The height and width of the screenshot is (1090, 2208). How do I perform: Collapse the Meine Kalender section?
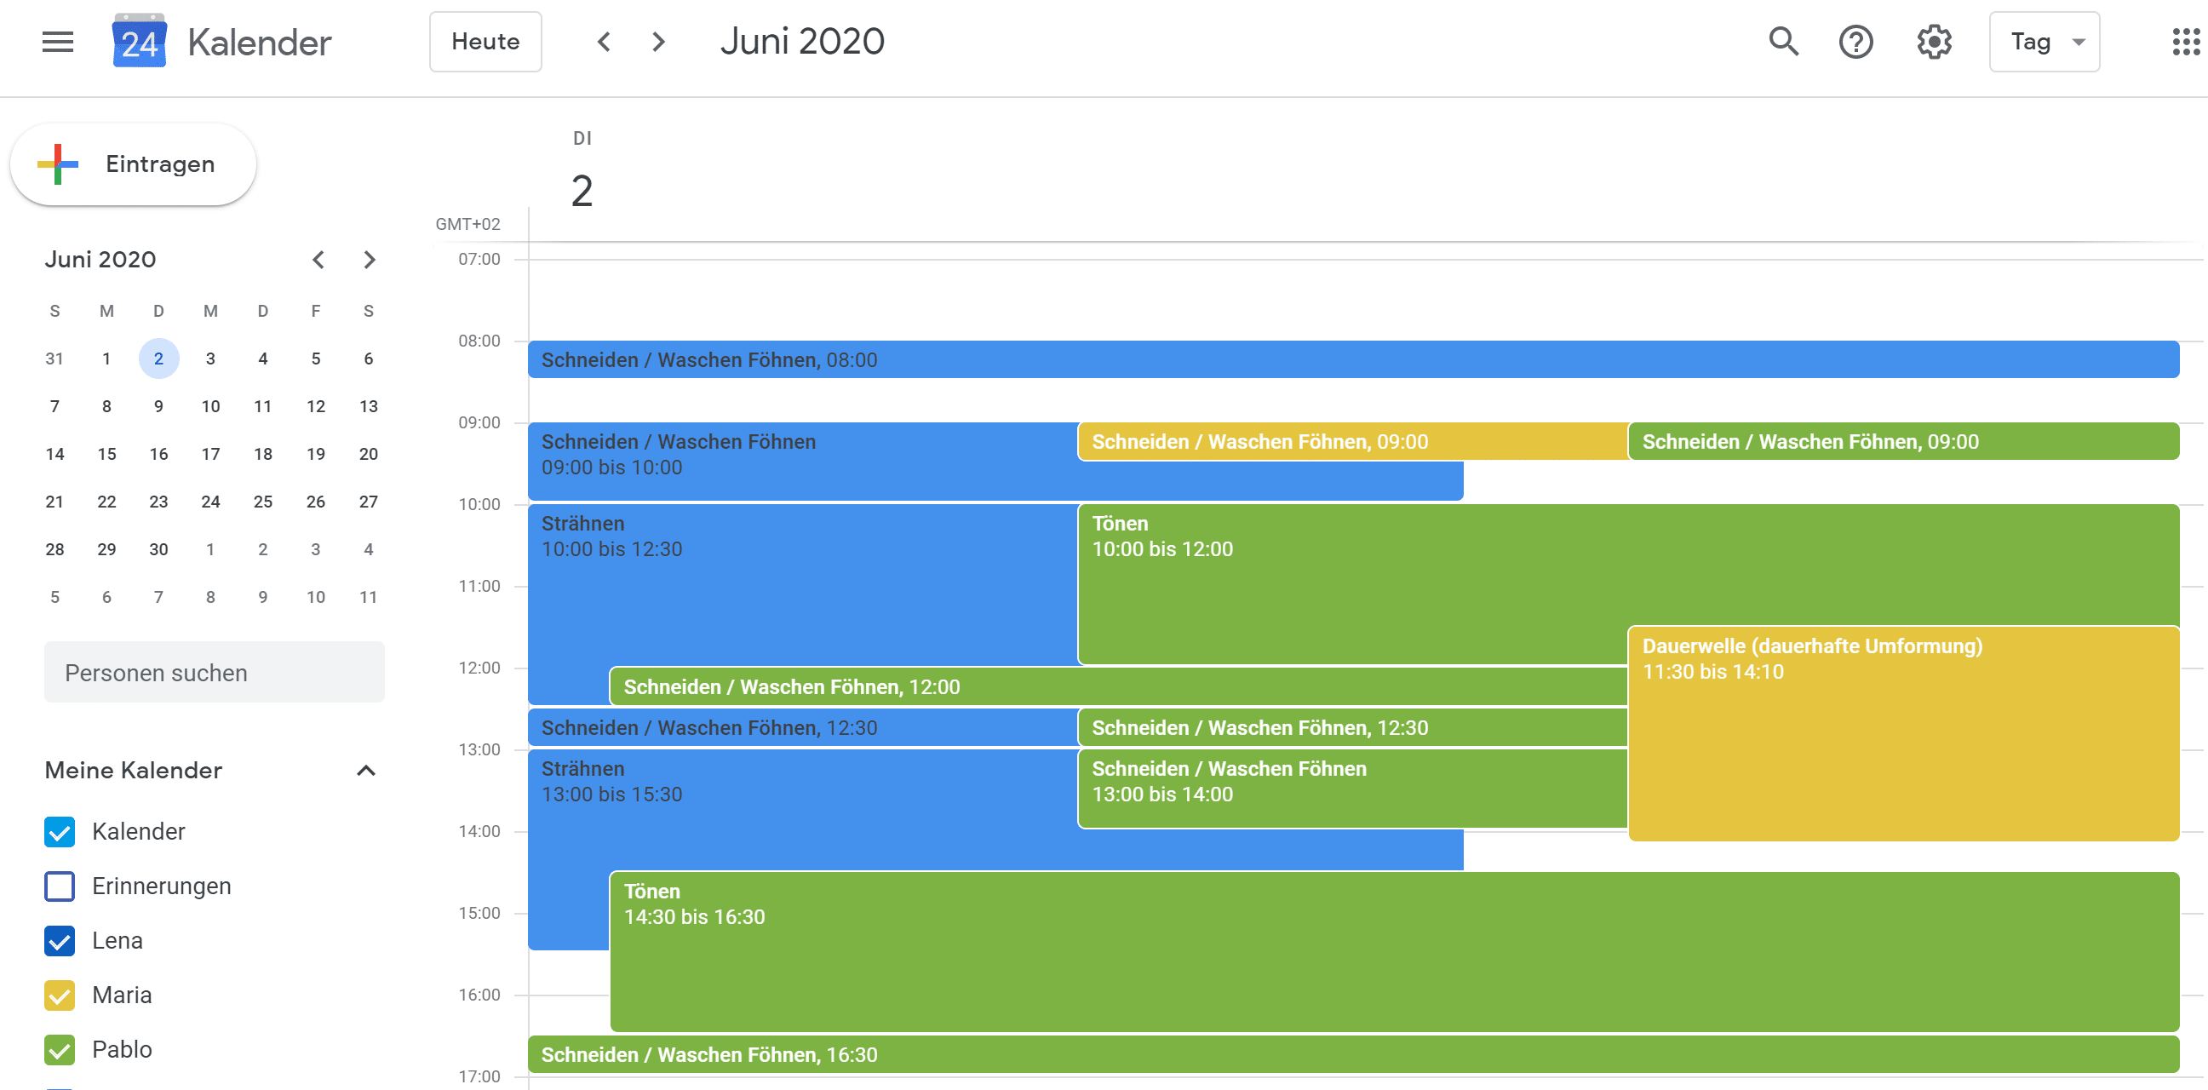pyautogui.click(x=367, y=770)
